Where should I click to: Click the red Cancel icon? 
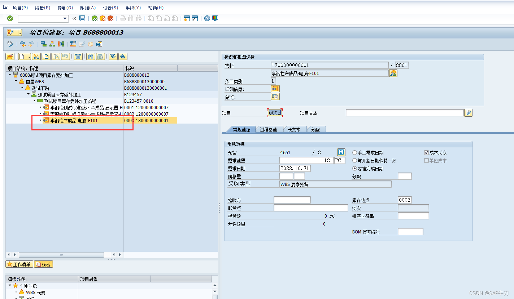point(110,18)
